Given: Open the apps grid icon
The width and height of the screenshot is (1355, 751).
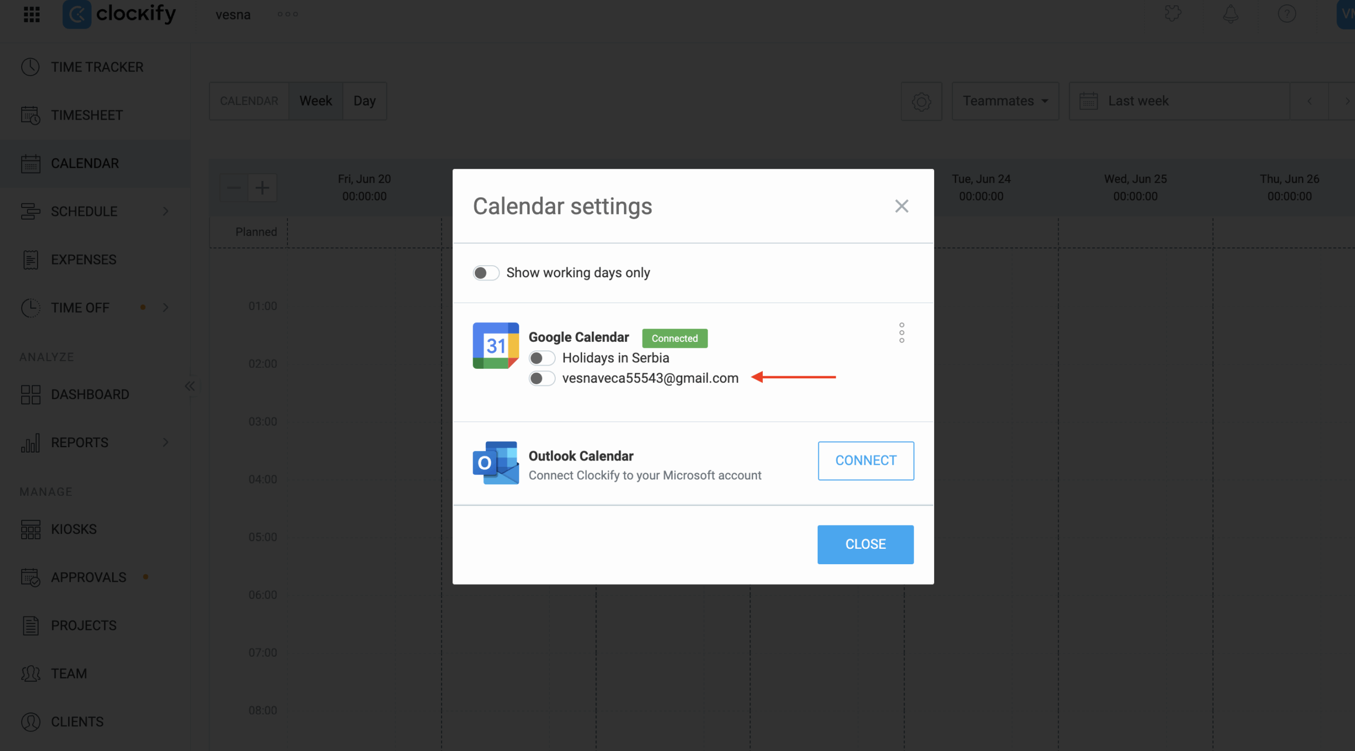Looking at the screenshot, I should pos(32,14).
